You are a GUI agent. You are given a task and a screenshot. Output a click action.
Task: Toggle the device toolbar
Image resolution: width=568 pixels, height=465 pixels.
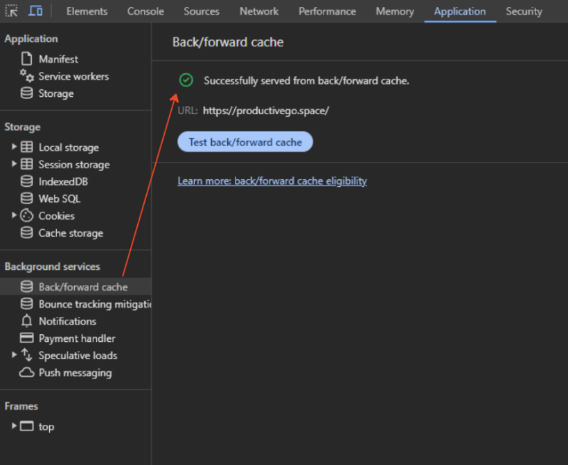click(x=35, y=11)
